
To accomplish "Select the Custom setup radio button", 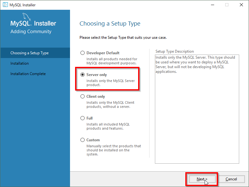I will tap(82, 140).
